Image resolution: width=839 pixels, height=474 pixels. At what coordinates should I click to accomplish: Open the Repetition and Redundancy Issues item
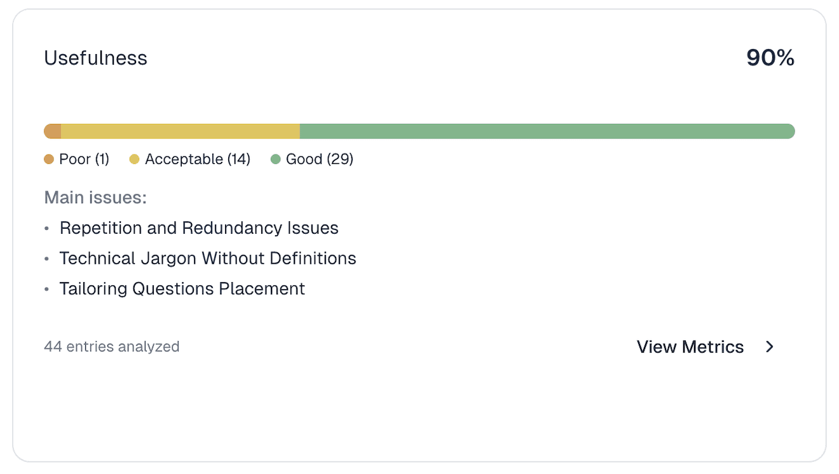199,228
